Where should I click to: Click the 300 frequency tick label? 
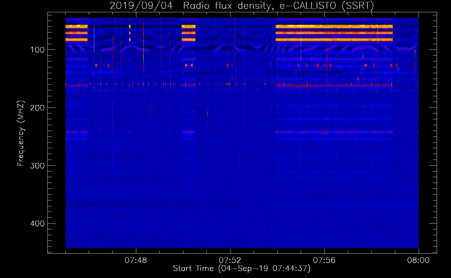pos(37,166)
